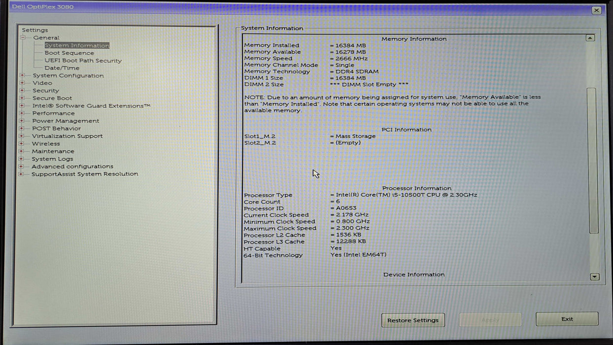Select the POST Behavior label
The image size is (613, 345).
56,129
